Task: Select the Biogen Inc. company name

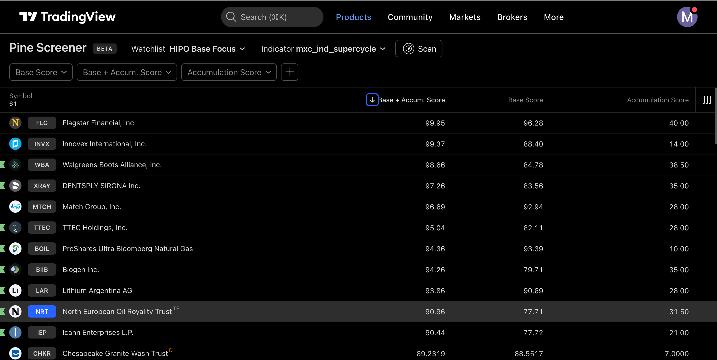Action: click(81, 269)
